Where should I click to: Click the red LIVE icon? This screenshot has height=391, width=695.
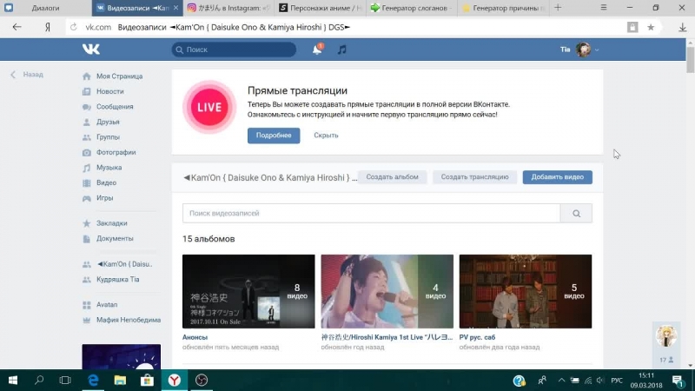tap(209, 107)
